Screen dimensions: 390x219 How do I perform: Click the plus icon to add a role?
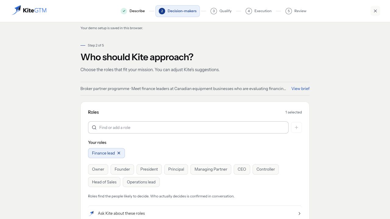[x=296, y=127]
